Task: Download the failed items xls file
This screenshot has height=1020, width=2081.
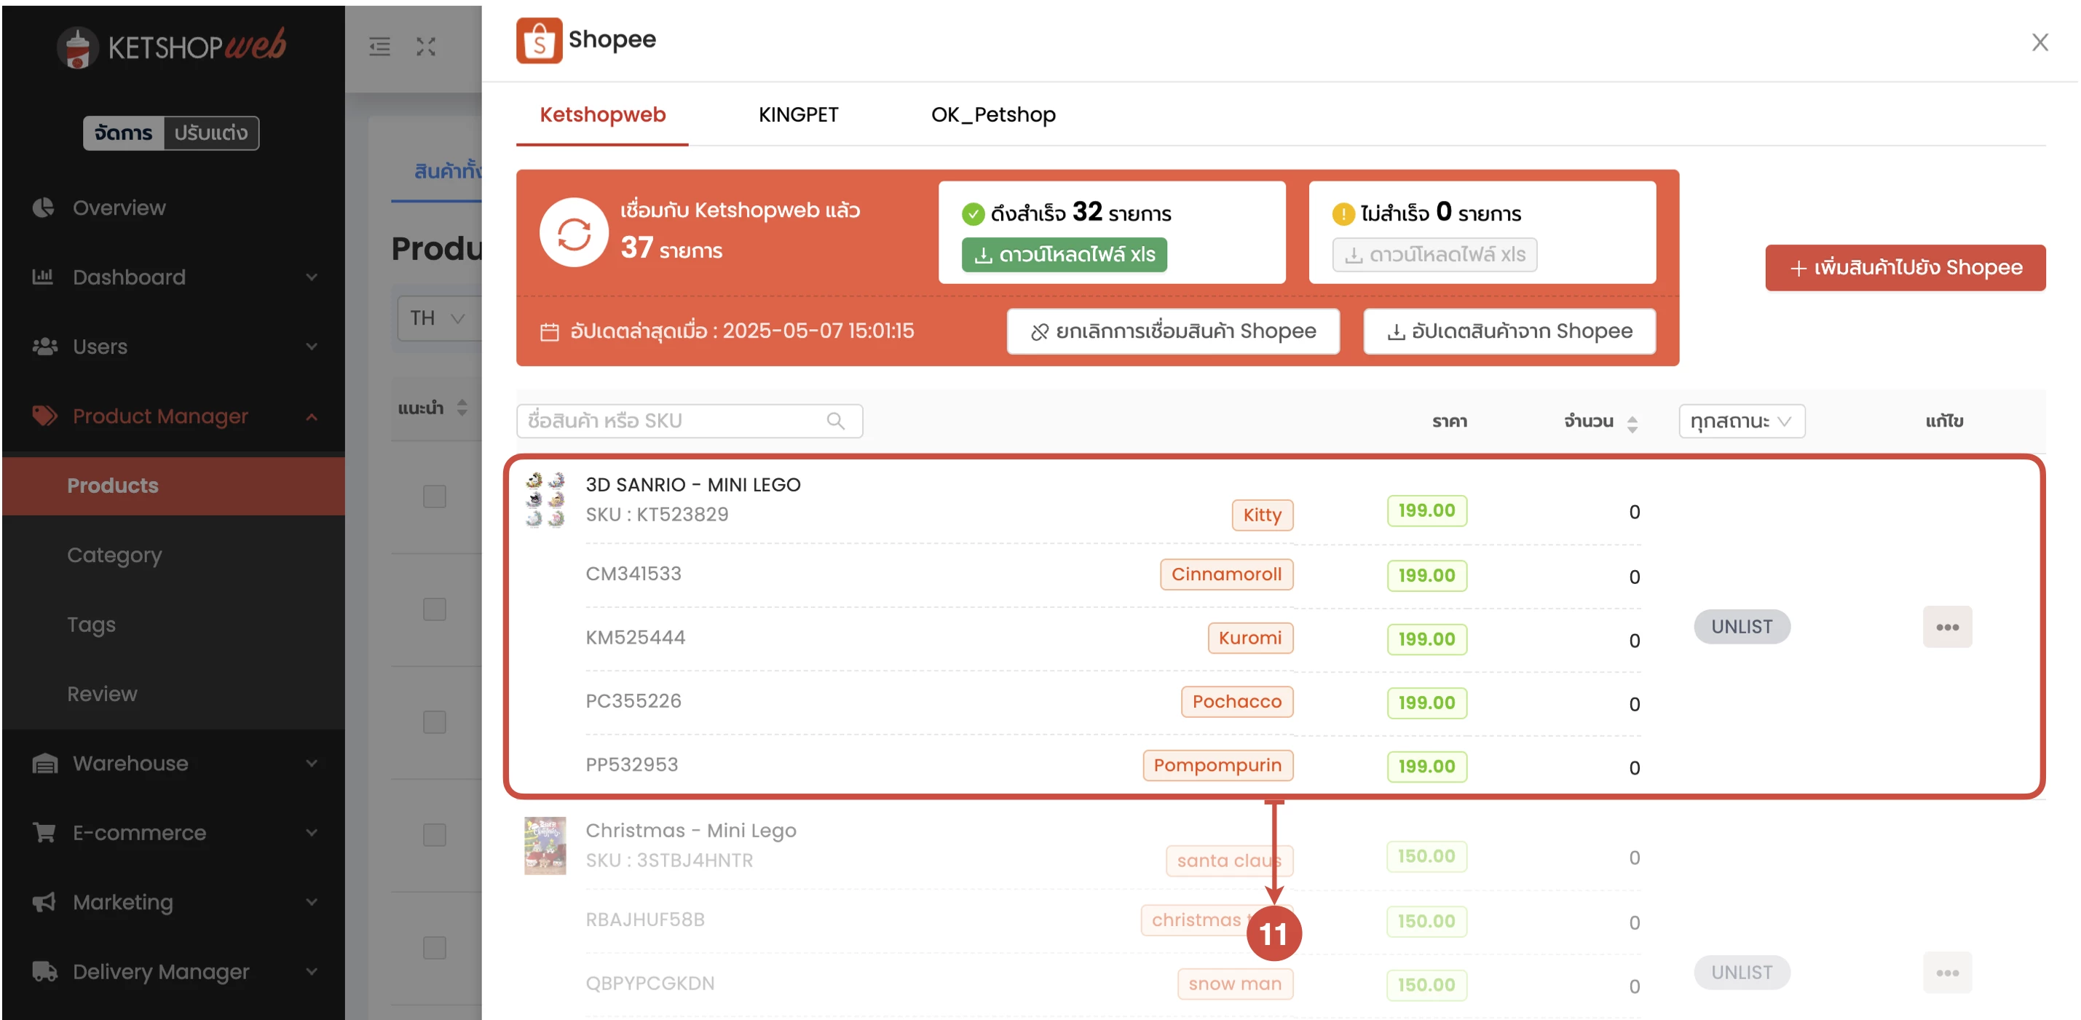Action: point(1434,254)
